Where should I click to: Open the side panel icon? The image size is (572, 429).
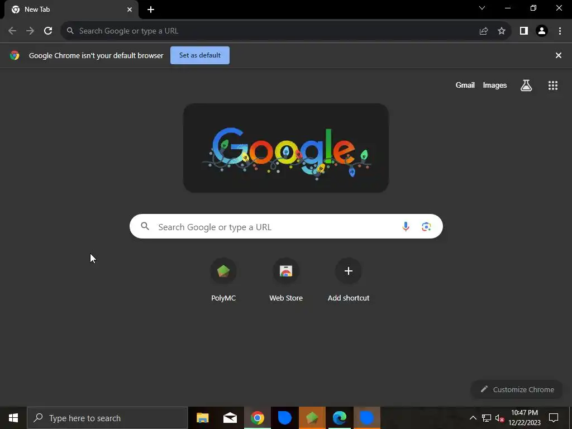[x=524, y=31]
